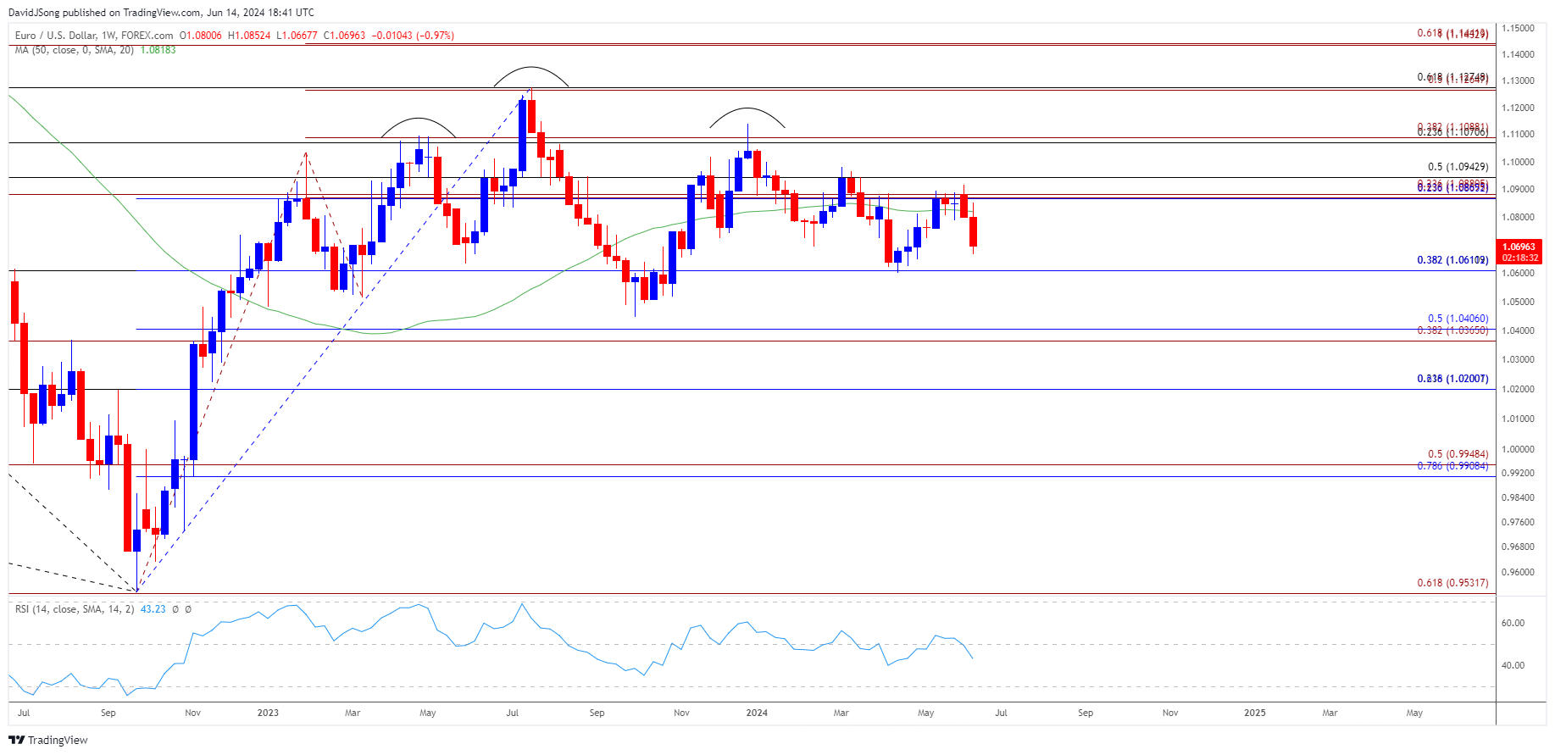Image resolution: width=1555 pixels, height=755 pixels.
Task: Click the high value H1.08524
Action: coord(249,36)
